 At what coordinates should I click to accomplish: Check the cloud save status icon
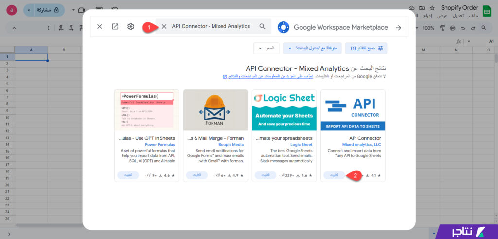coord(412,8)
